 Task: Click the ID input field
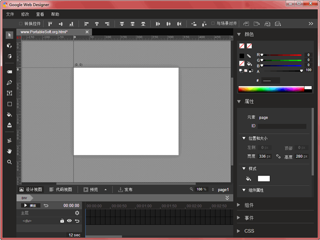[x=282, y=126]
